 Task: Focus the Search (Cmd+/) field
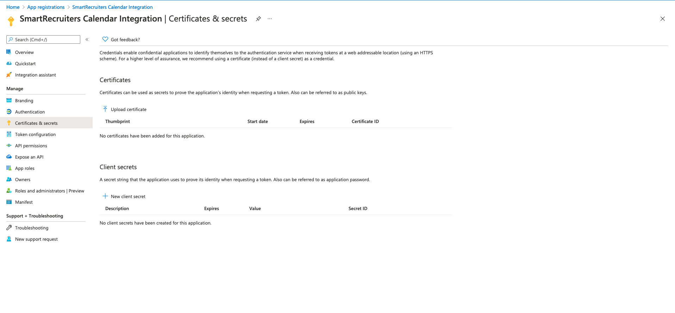click(43, 39)
